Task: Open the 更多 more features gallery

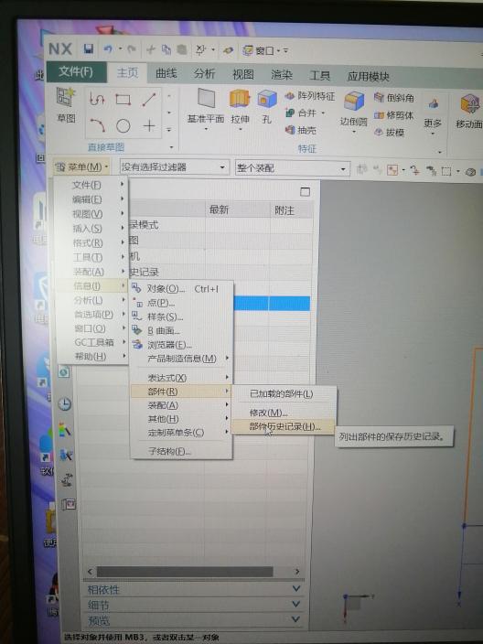Action: click(x=433, y=115)
